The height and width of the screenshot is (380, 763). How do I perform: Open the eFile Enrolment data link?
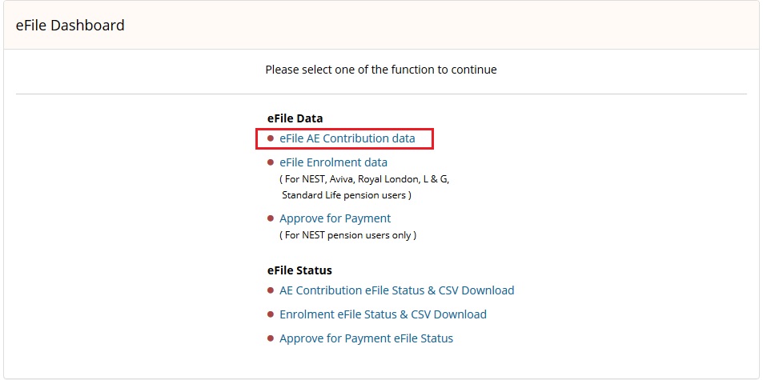(333, 162)
